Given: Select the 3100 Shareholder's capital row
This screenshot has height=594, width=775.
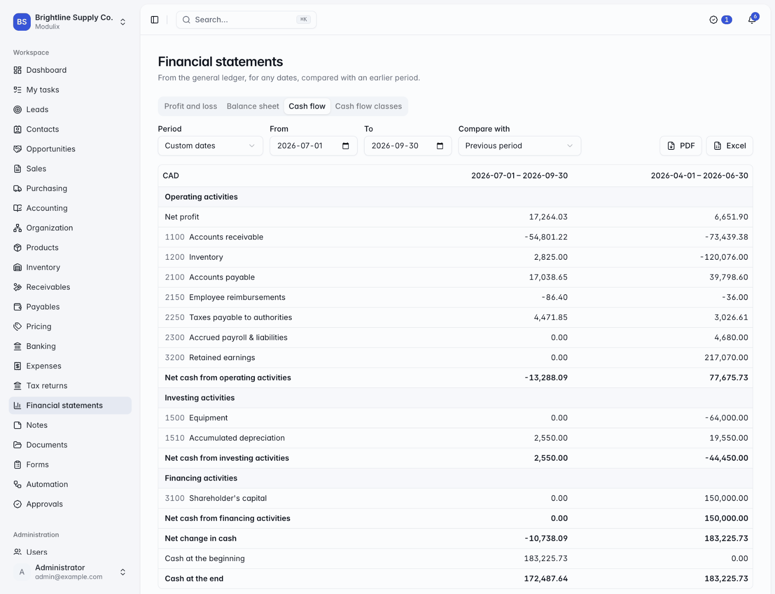Looking at the screenshot, I should 455,498.
